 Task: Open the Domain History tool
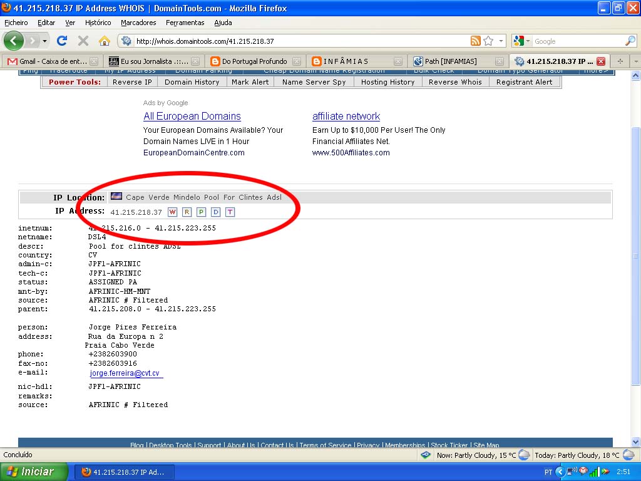pos(192,82)
